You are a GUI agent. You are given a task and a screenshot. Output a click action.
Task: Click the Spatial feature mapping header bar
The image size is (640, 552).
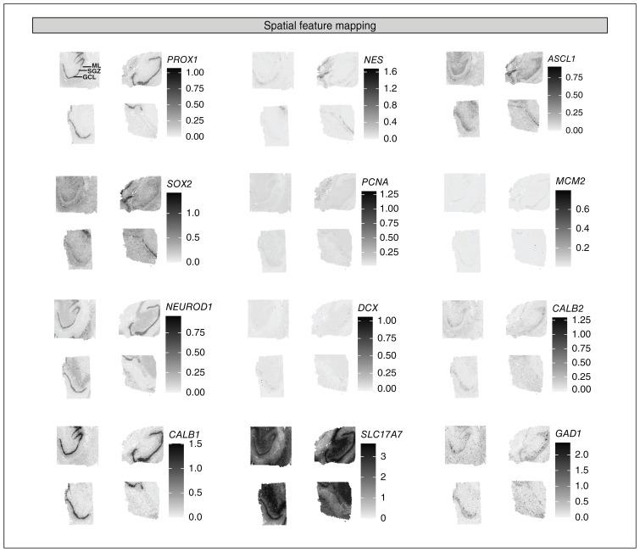click(x=320, y=26)
